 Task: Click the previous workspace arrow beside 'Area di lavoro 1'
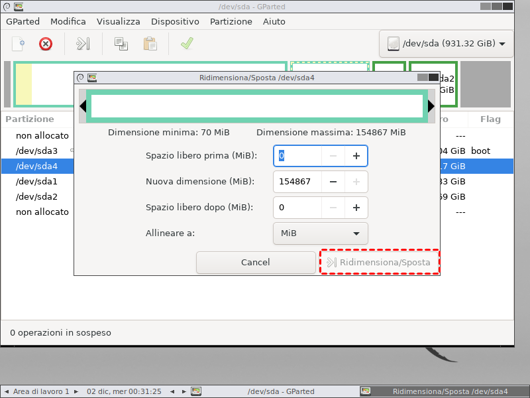click(x=7, y=391)
